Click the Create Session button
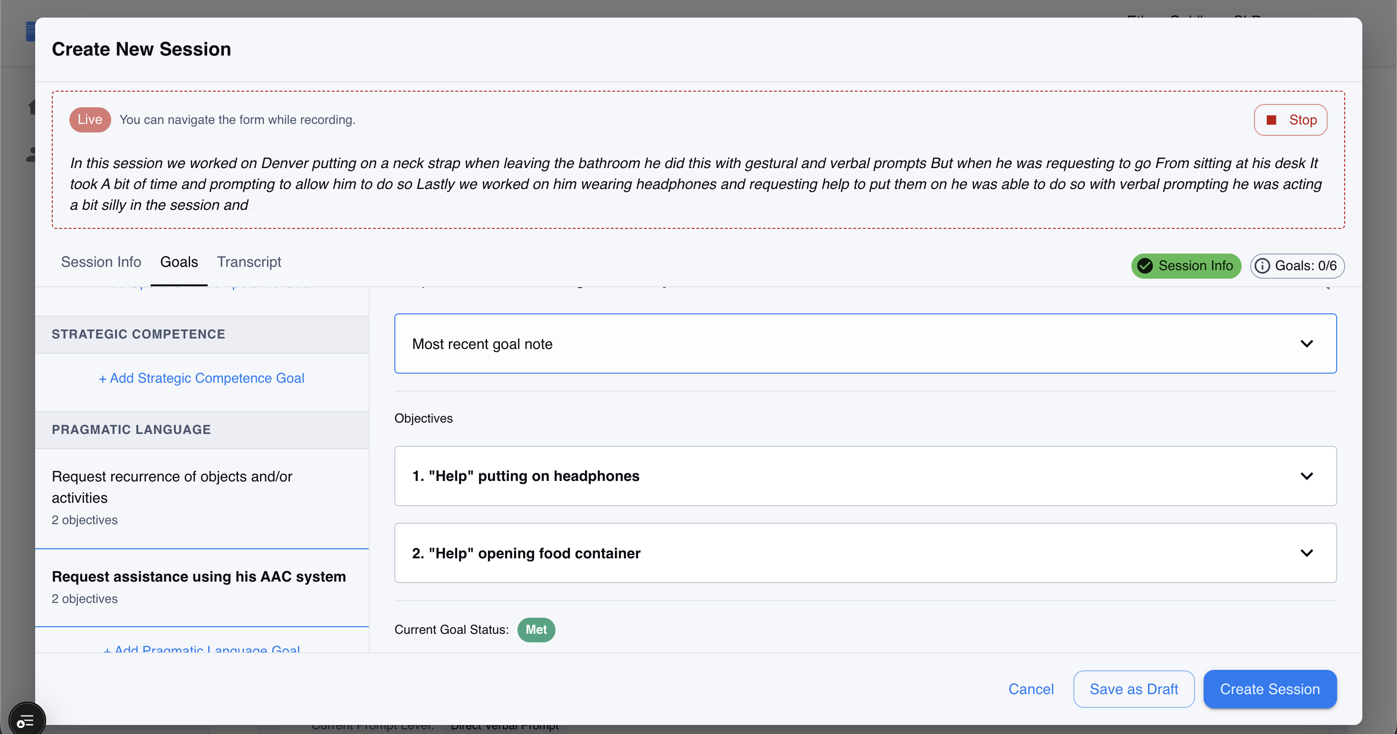 click(1269, 689)
